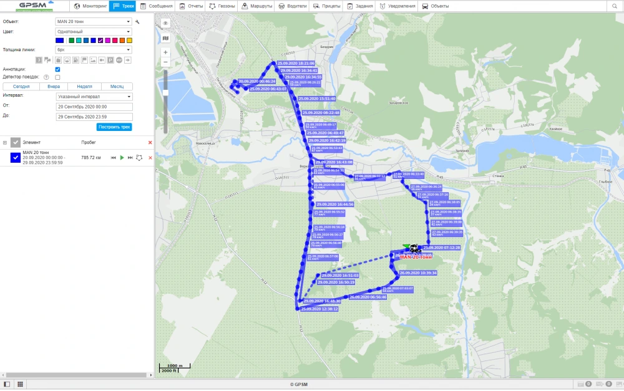Uncheck the MAN 20 тонн track entry

pyautogui.click(x=16, y=158)
